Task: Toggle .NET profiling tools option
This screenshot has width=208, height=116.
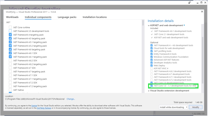Action: tap(152, 51)
